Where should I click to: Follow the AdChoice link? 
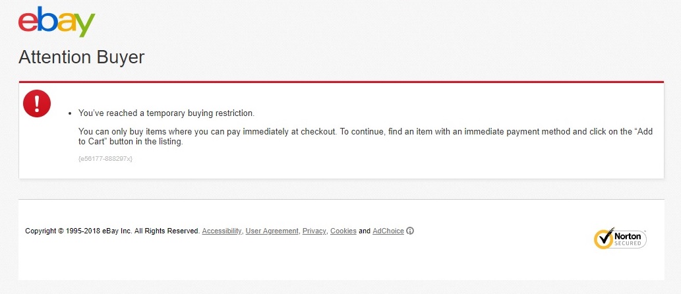(388, 231)
